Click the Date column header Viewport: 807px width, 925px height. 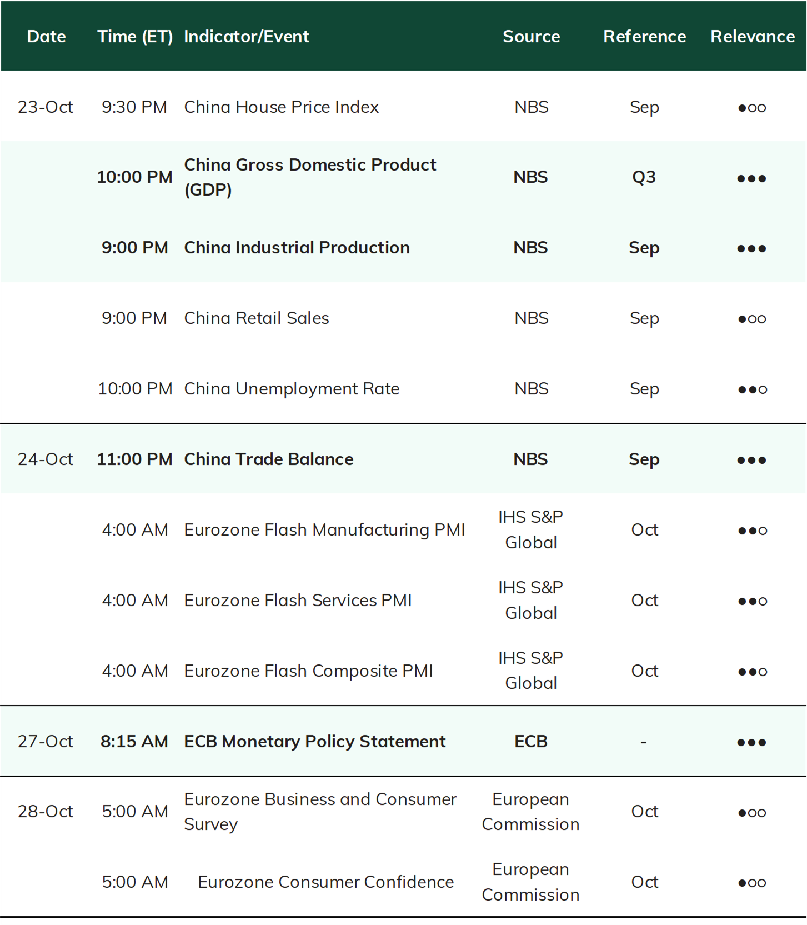pyautogui.click(x=47, y=37)
